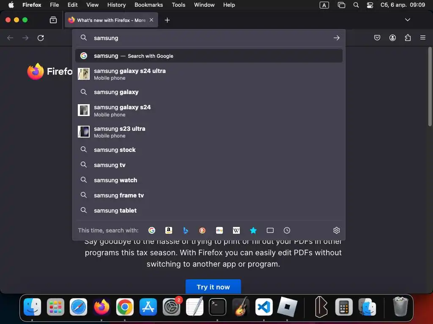Search with DuckDuckGo one-off icon
The height and width of the screenshot is (324, 433).
[203, 230]
